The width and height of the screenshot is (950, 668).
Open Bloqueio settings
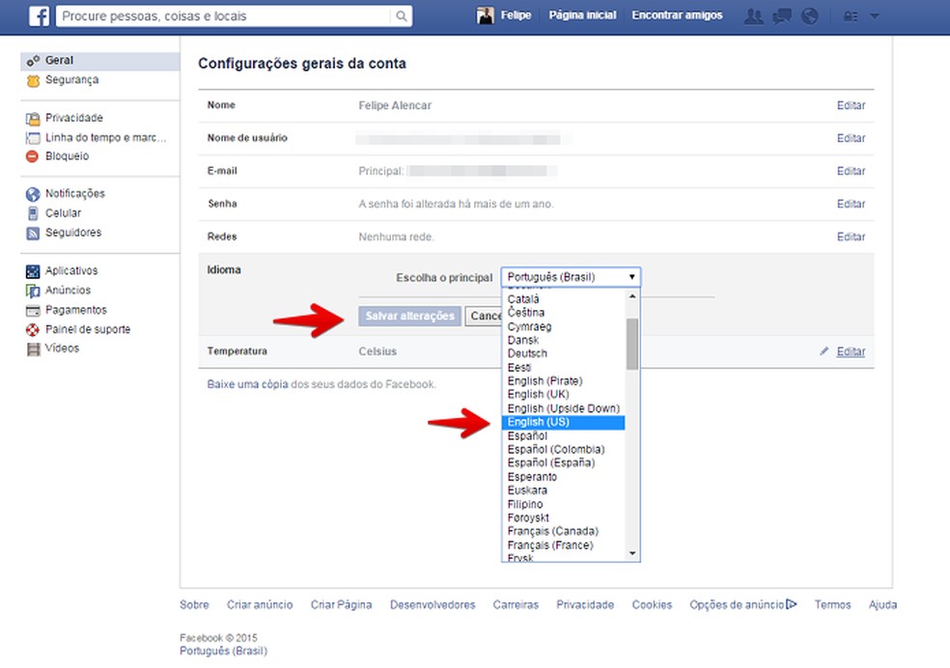(x=67, y=155)
